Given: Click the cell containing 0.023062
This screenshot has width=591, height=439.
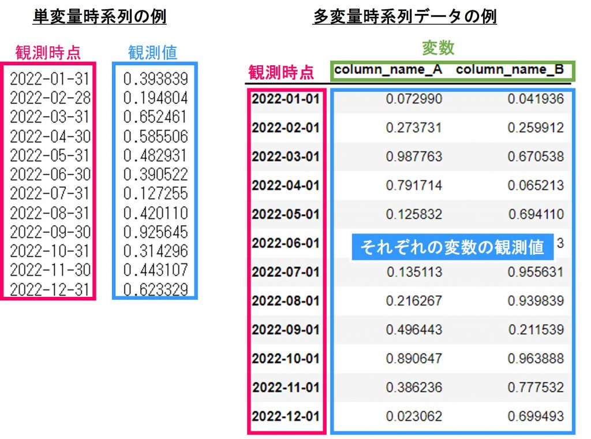Looking at the screenshot, I should (x=414, y=416).
